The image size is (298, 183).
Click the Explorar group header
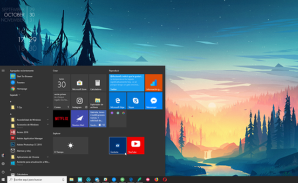pos(57,133)
